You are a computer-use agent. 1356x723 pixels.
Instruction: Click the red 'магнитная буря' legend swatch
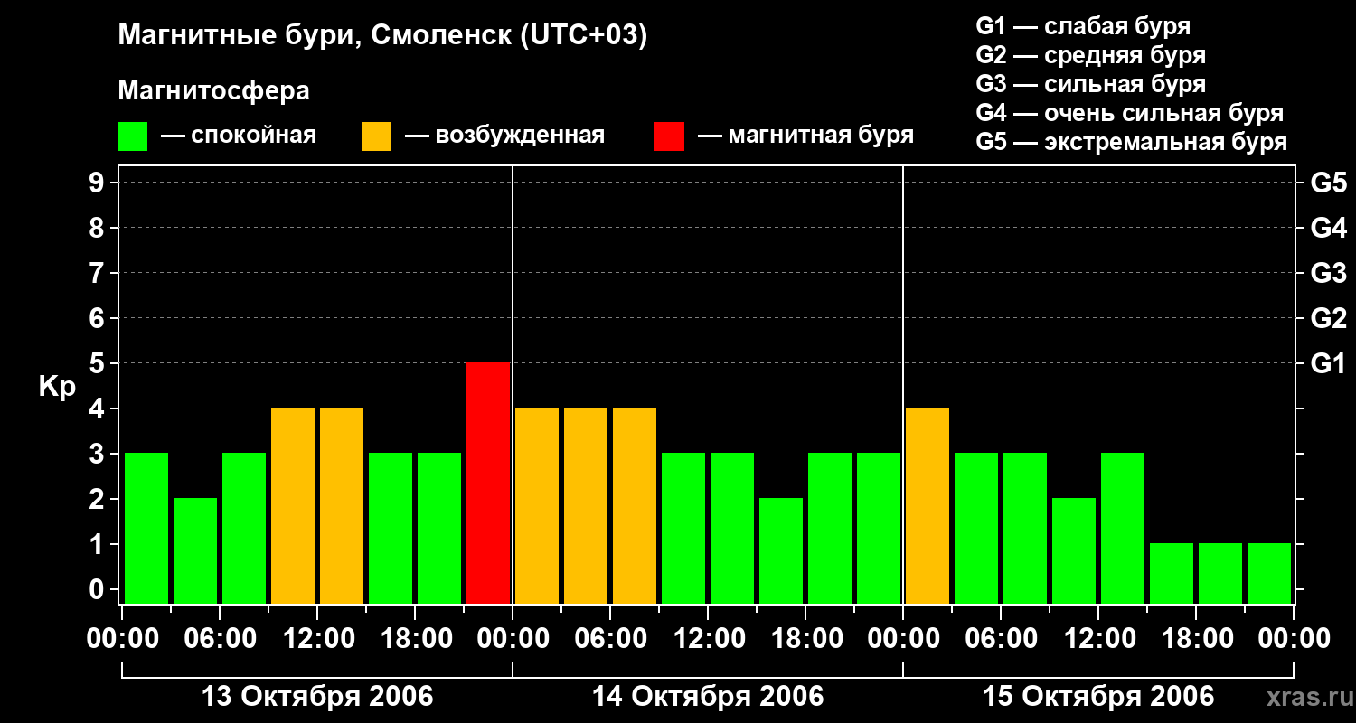tap(669, 136)
